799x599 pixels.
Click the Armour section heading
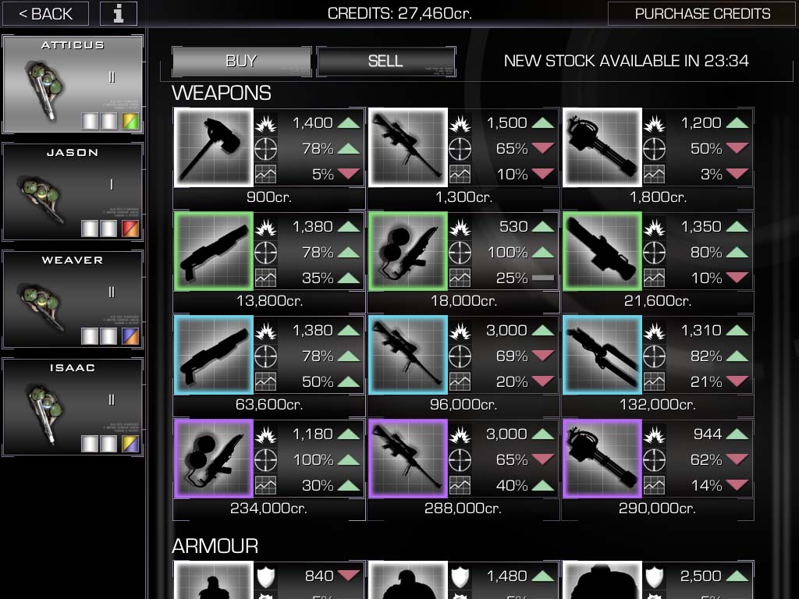(215, 546)
